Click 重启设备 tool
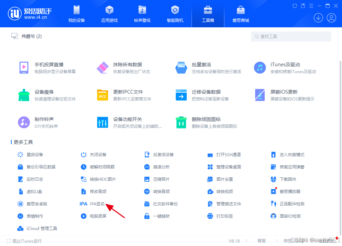The image size is (342, 246). [30, 155]
